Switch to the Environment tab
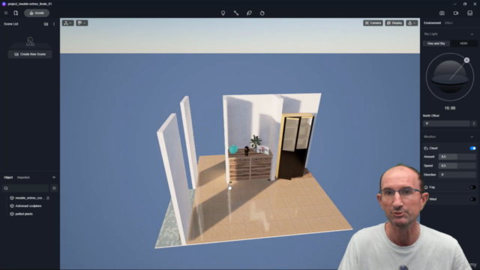This screenshot has height=270, width=480. click(432, 23)
